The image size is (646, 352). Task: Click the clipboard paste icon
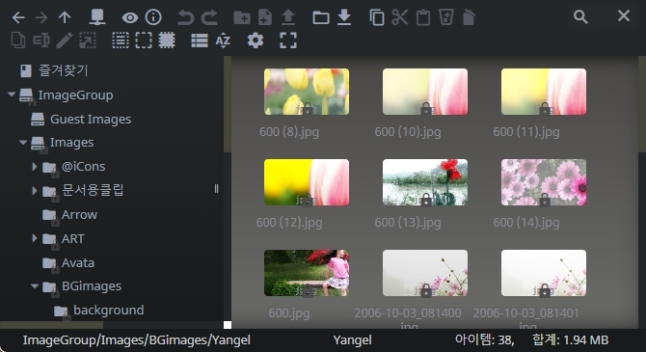(x=423, y=17)
